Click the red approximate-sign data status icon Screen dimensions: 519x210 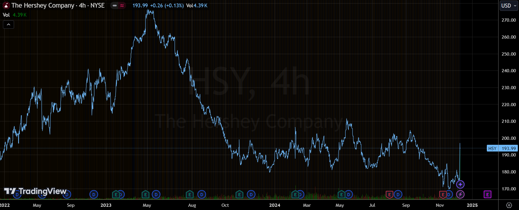coord(122,6)
